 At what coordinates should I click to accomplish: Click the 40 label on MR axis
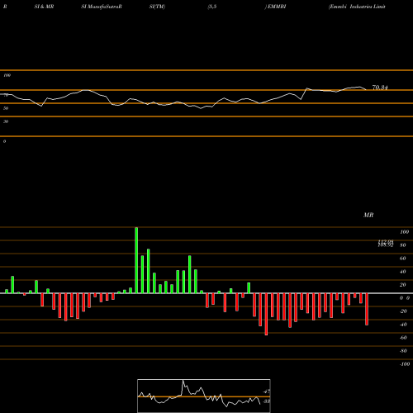tap(403, 272)
